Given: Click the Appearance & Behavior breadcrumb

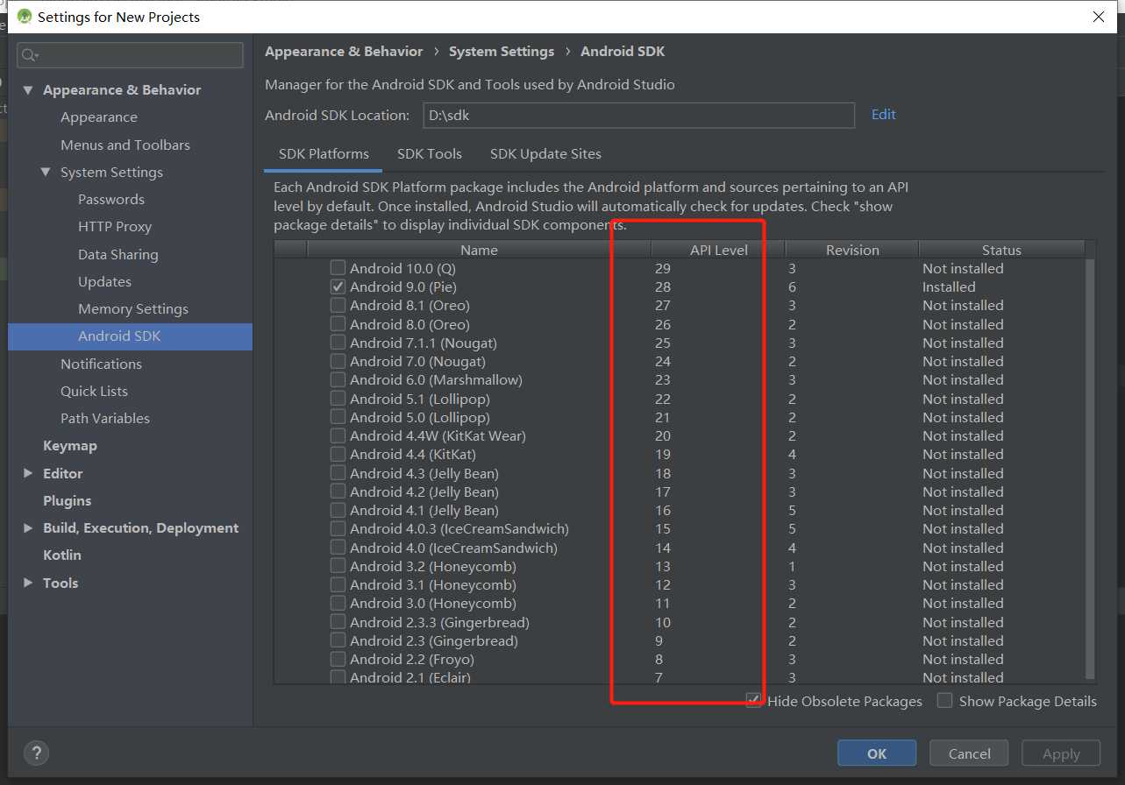Looking at the screenshot, I should coord(344,52).
